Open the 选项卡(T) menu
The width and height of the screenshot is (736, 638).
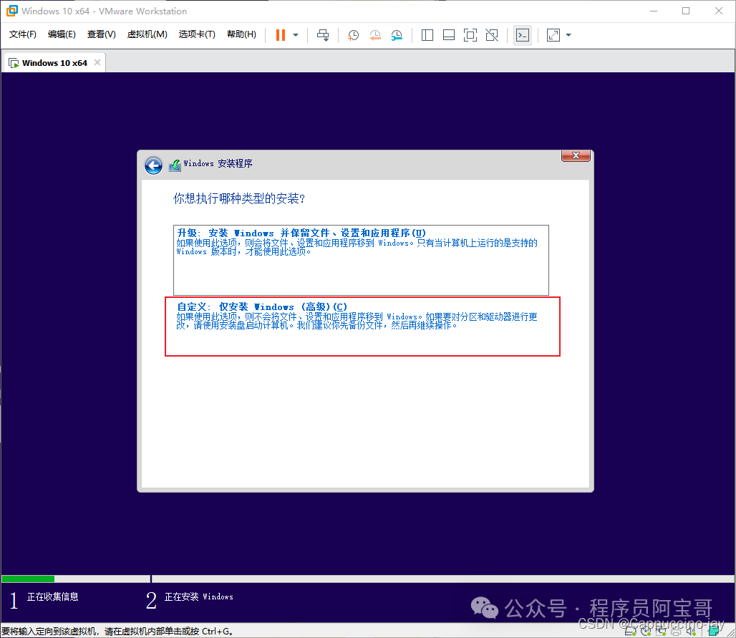[x=197, y=34]
